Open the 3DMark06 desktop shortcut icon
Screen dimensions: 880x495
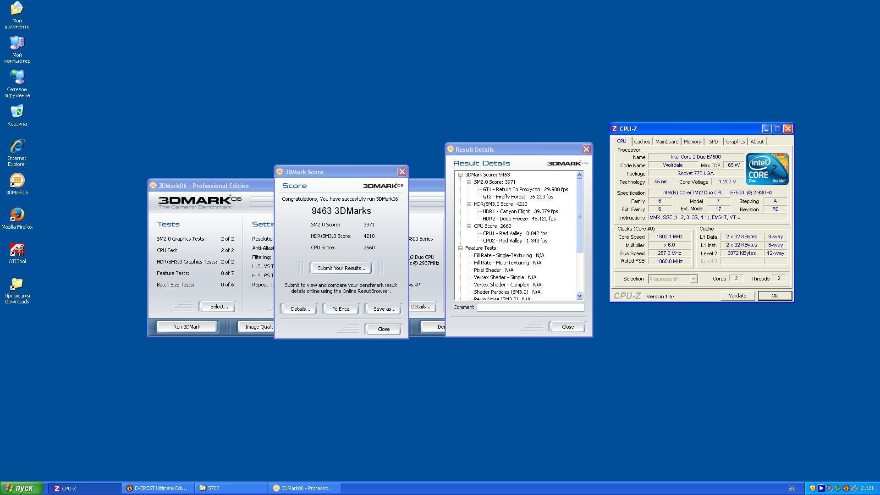click(17, 181)
